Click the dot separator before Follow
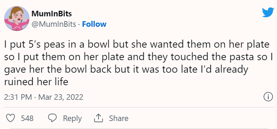Screen dimensions: 277x129 (79, 24)
